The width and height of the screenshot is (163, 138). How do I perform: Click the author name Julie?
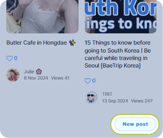coord(29,72)
